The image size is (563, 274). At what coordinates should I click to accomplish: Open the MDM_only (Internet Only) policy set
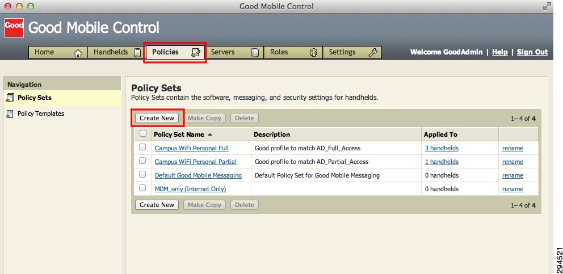(190, 189)
